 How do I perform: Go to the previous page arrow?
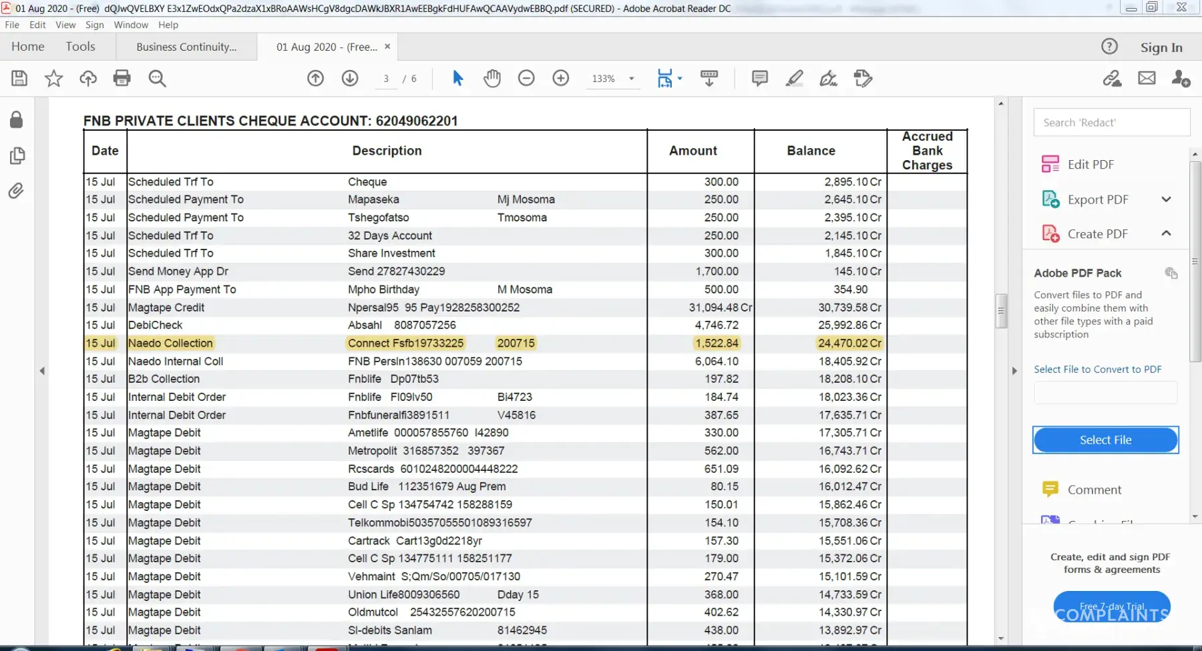315,79
